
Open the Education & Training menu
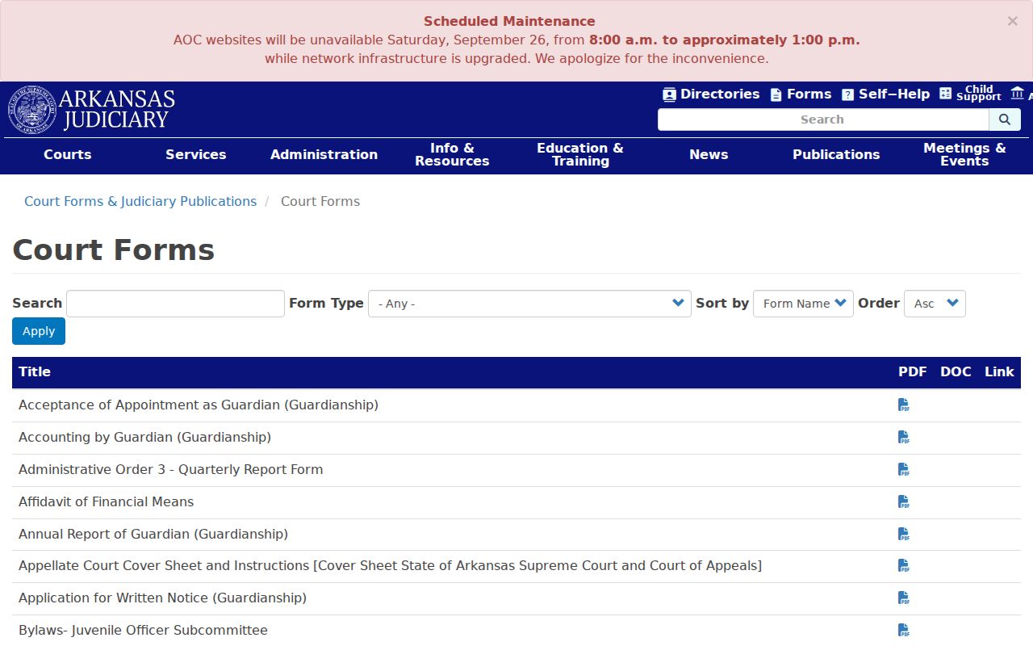tap(580, 154)
